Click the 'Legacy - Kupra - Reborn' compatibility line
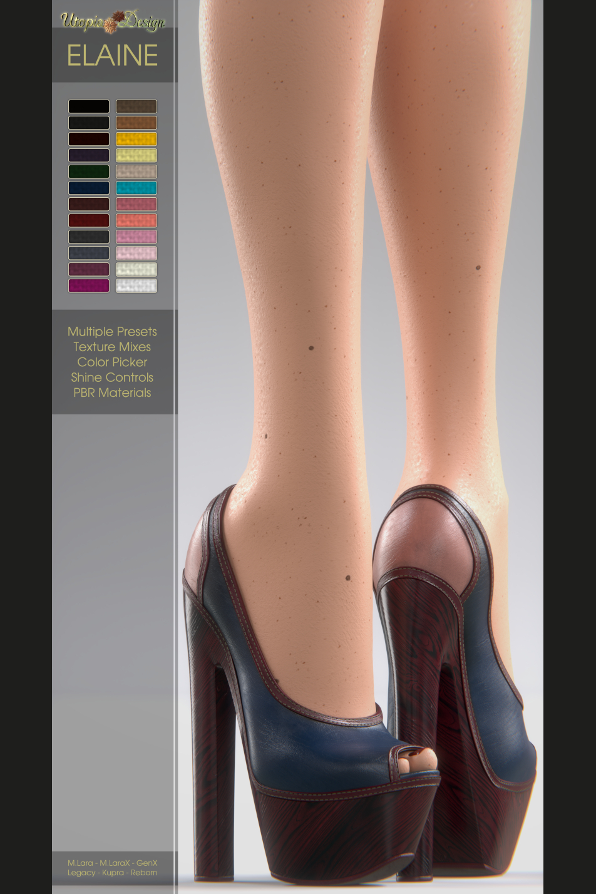 pos(113,873)
